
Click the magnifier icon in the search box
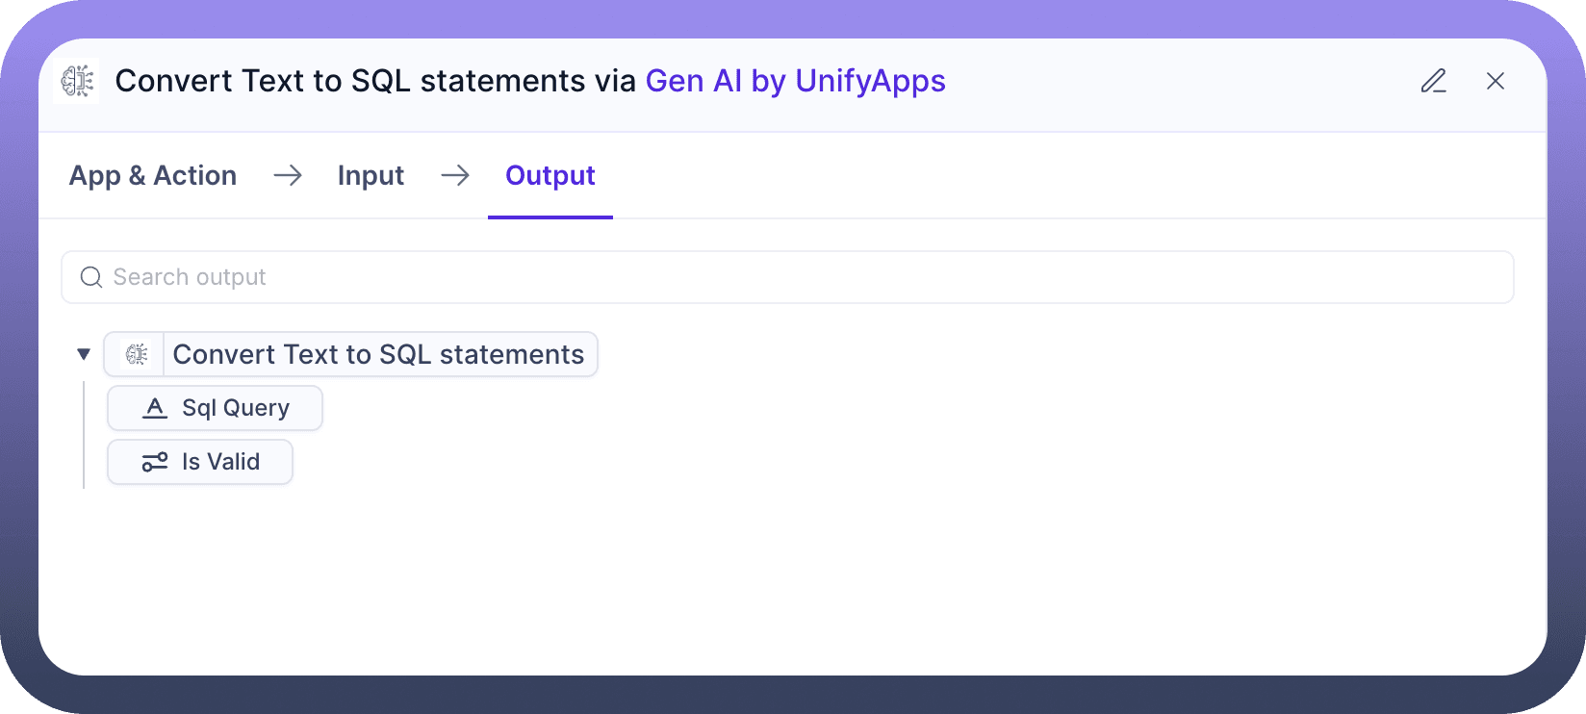(91, 277)
